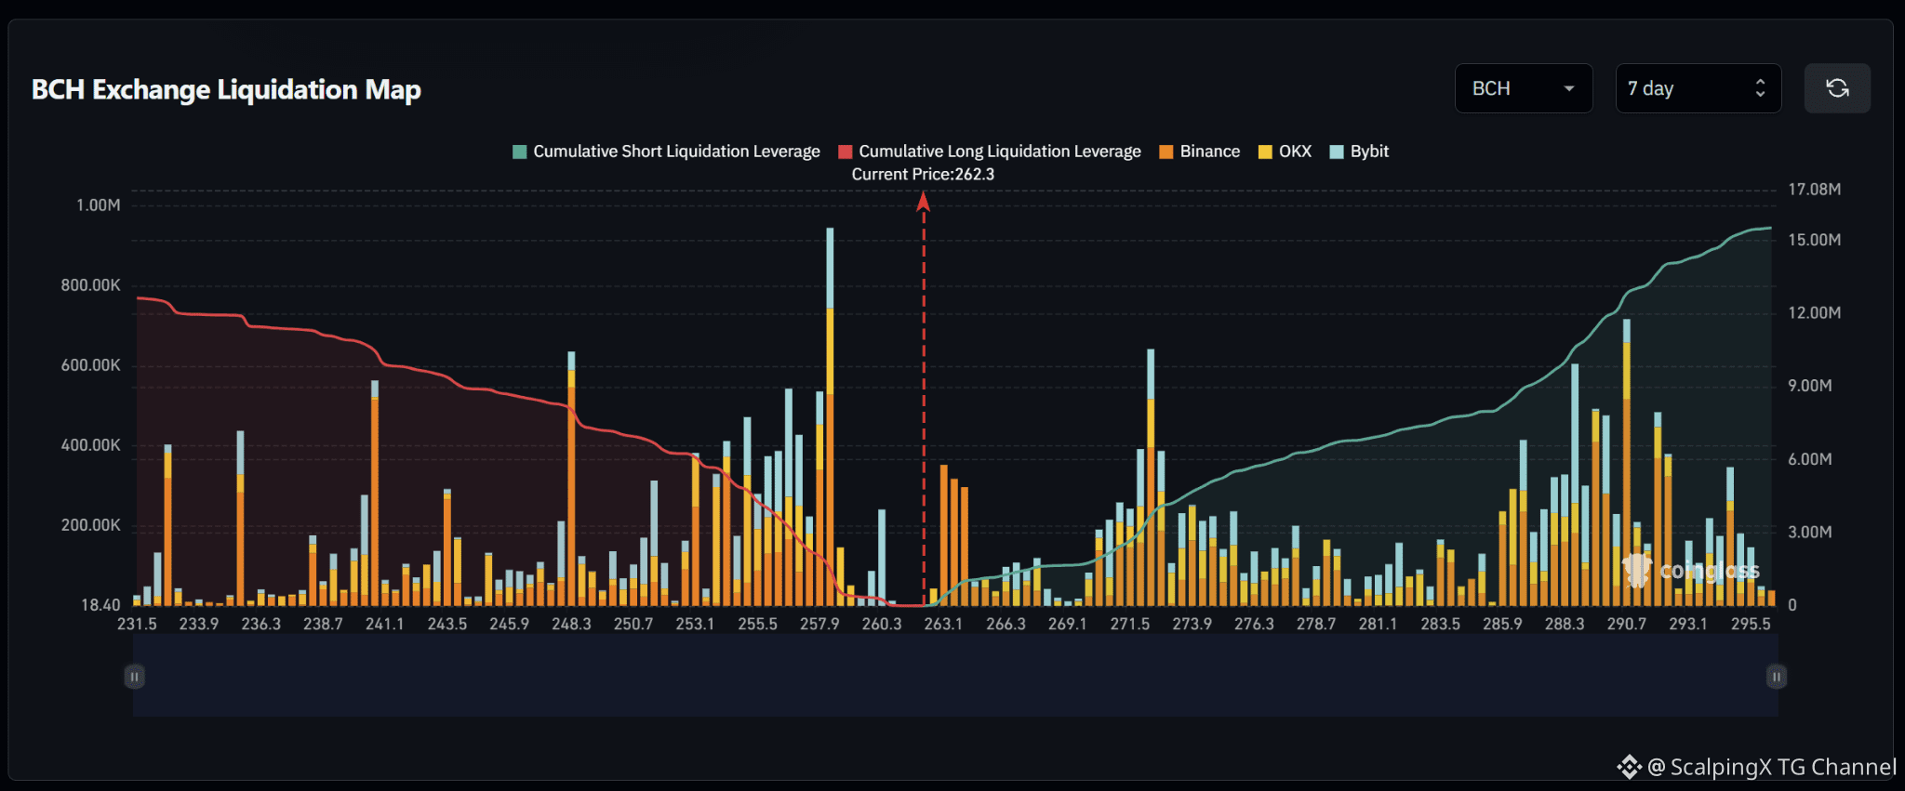Click the "295.5" price axis label
The width and height of the screenshot is (1905, 791).
click(x=1751, y=624)
